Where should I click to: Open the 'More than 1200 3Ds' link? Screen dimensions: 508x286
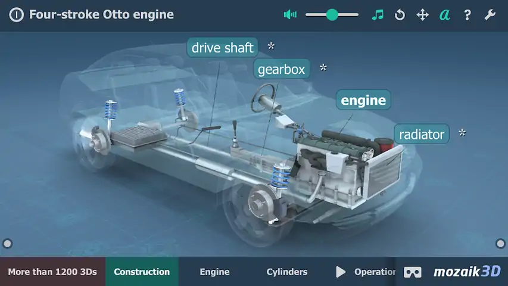tap(52, 272)
